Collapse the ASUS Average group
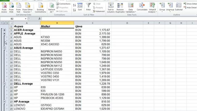This screenshot has width=197, height=111. (x=4, y=48)
